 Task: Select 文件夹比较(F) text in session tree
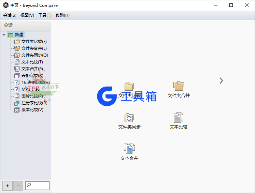coord(34,42)
